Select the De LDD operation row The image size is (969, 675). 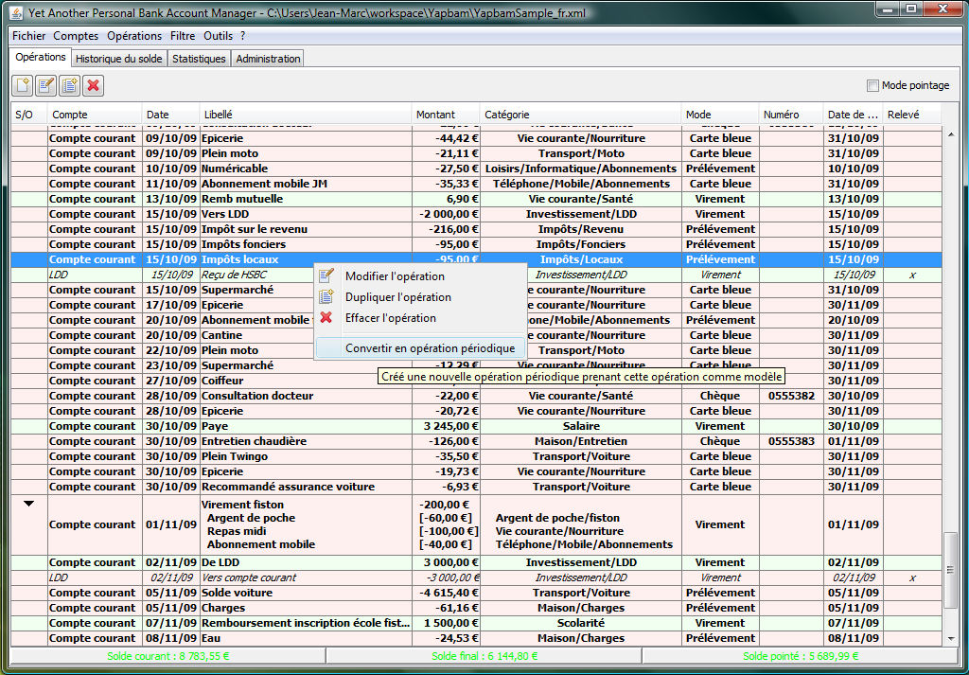click(x=476, y=562)
